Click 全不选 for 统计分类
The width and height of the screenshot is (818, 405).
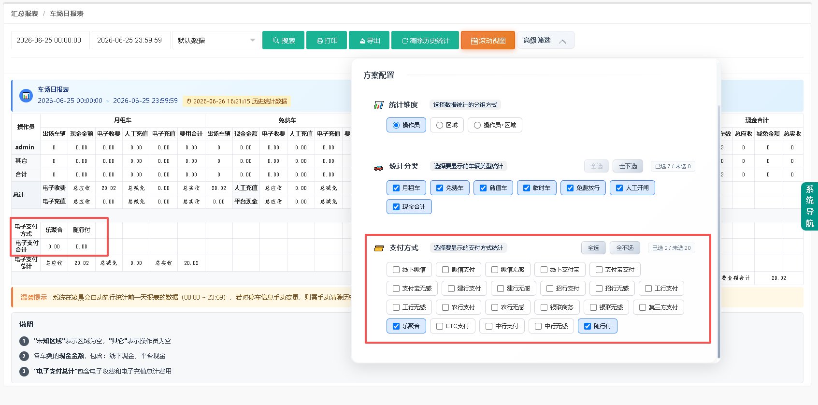pyautogui.click(x=628, y=166)
